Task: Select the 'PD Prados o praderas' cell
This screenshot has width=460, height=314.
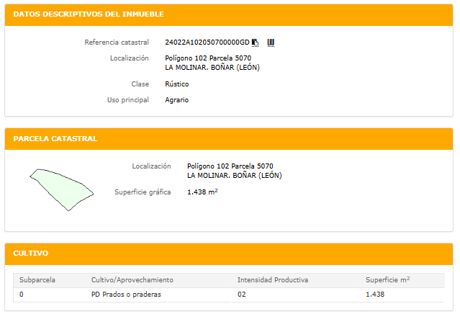Action: tap(126, 295)
